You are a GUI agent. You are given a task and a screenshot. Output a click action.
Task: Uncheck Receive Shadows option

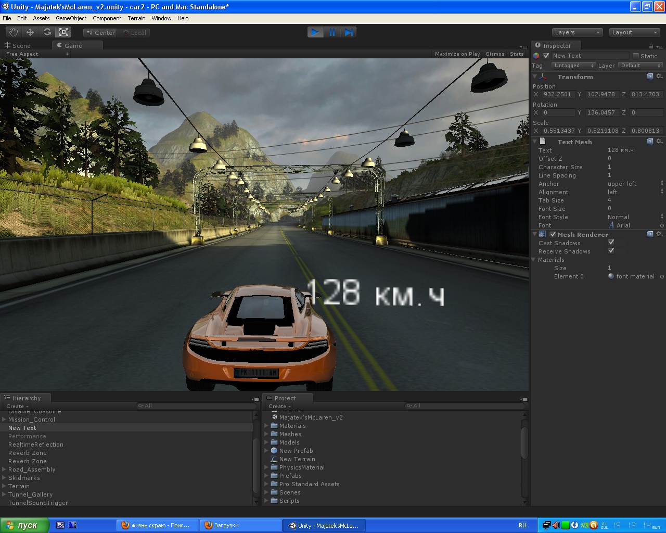[x=611, y=250]
